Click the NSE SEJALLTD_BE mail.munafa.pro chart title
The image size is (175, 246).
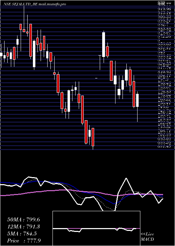(x=35, y=4)
